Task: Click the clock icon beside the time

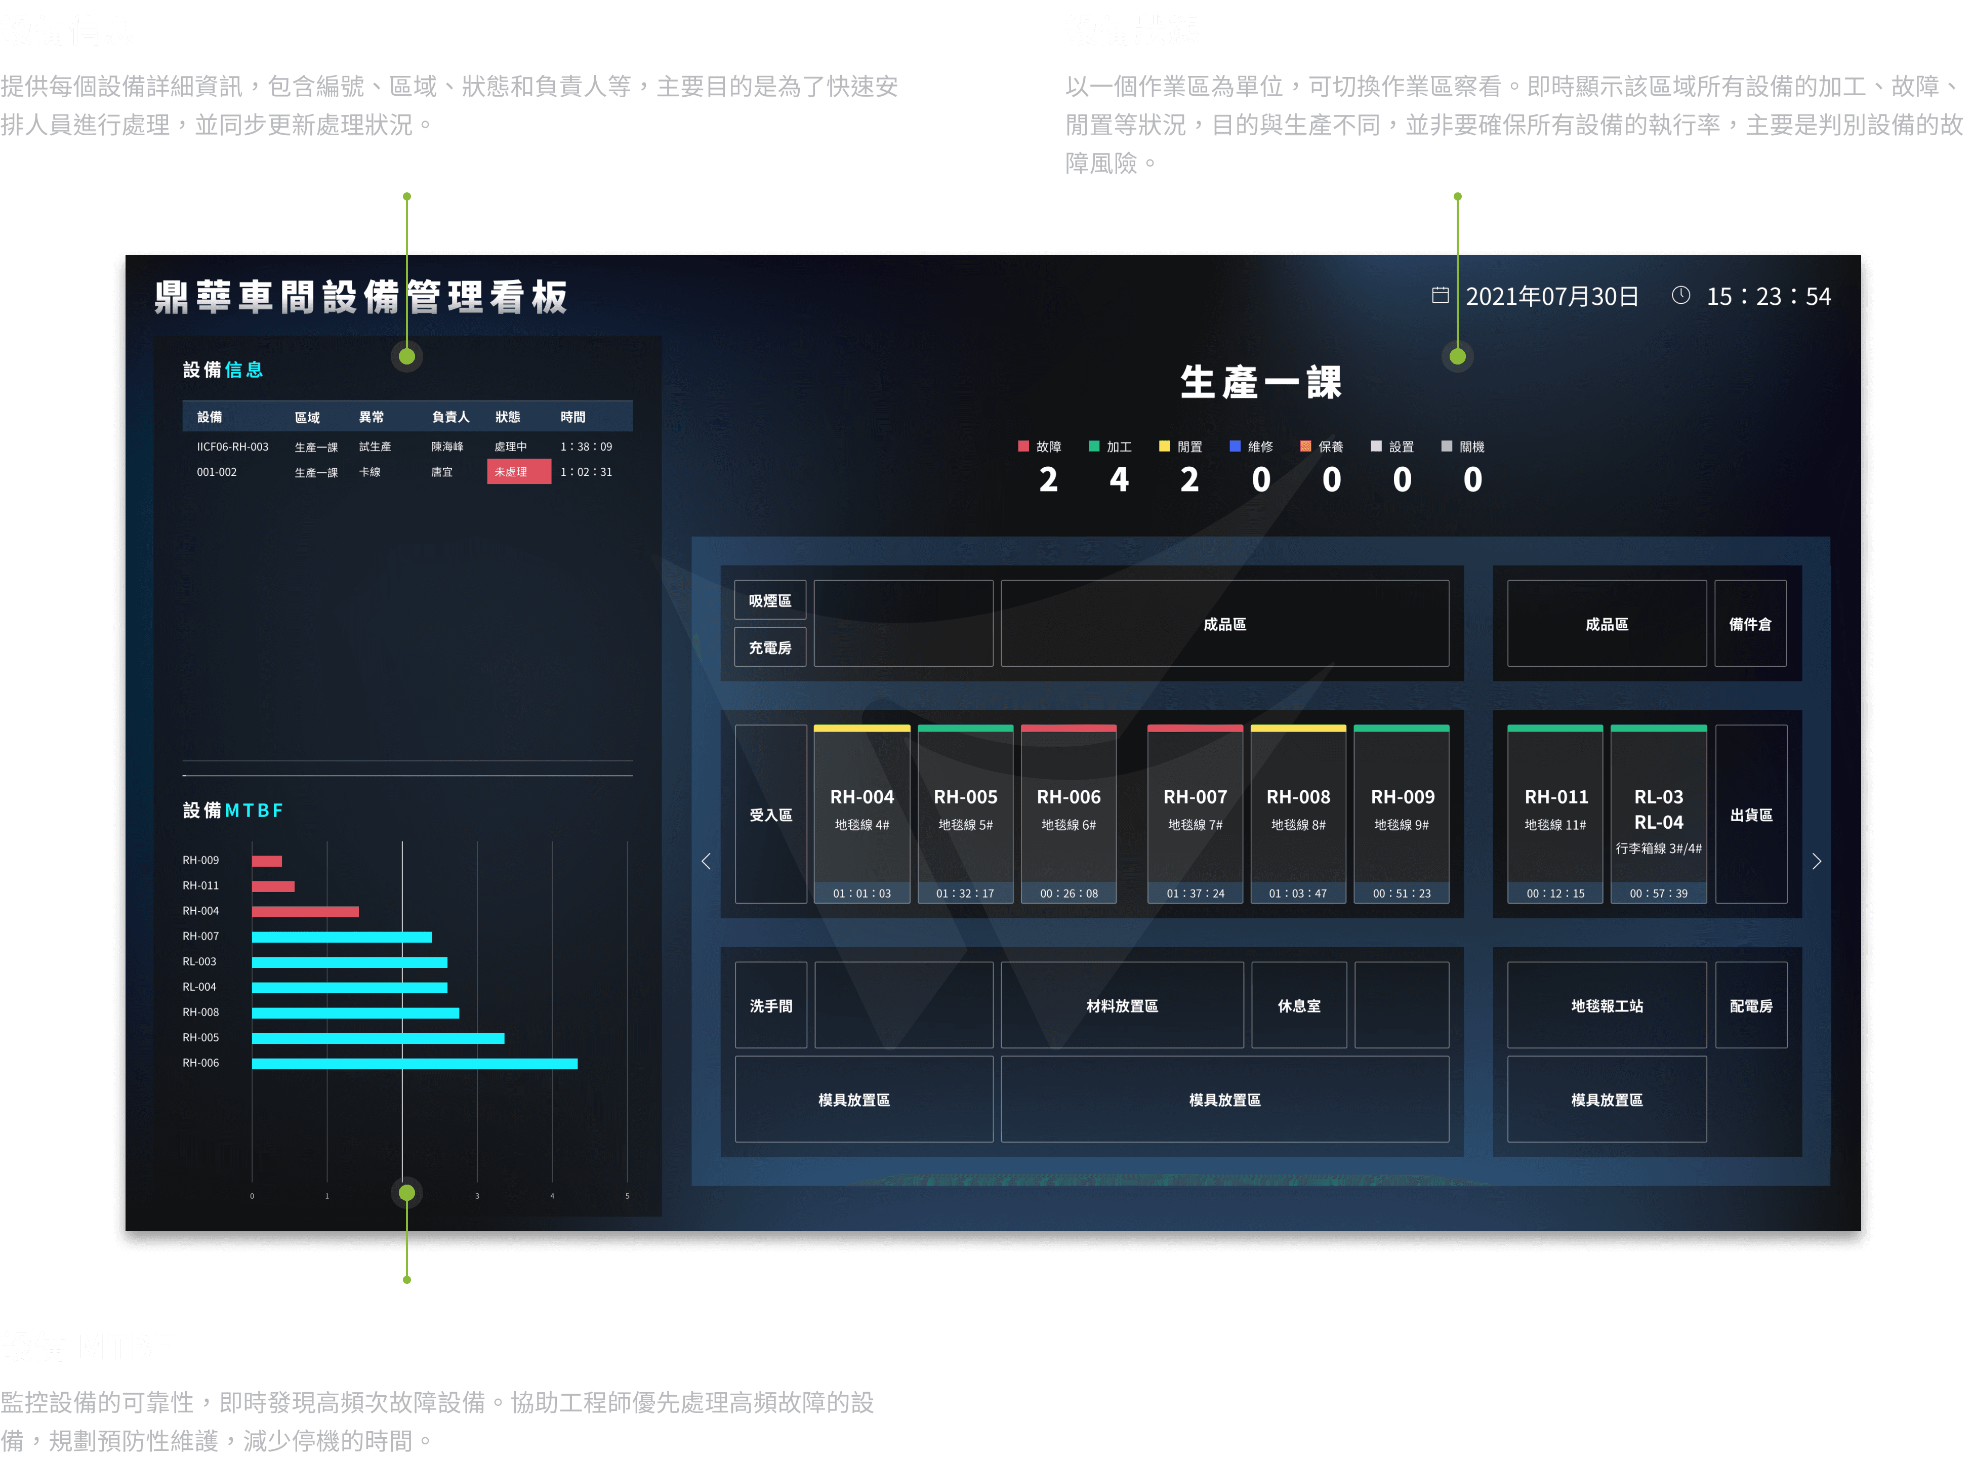Action: 1680,296
